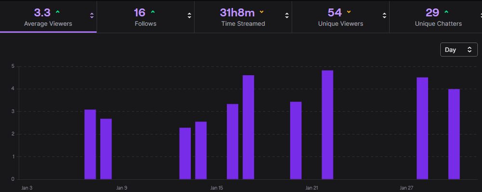Click the bar about 2.5 just left of Jan 15
The height and width of the screenshot is (192, 482).
(x=201, y=150)
